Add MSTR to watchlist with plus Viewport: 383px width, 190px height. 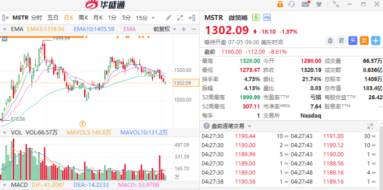(x=376, y=41)
